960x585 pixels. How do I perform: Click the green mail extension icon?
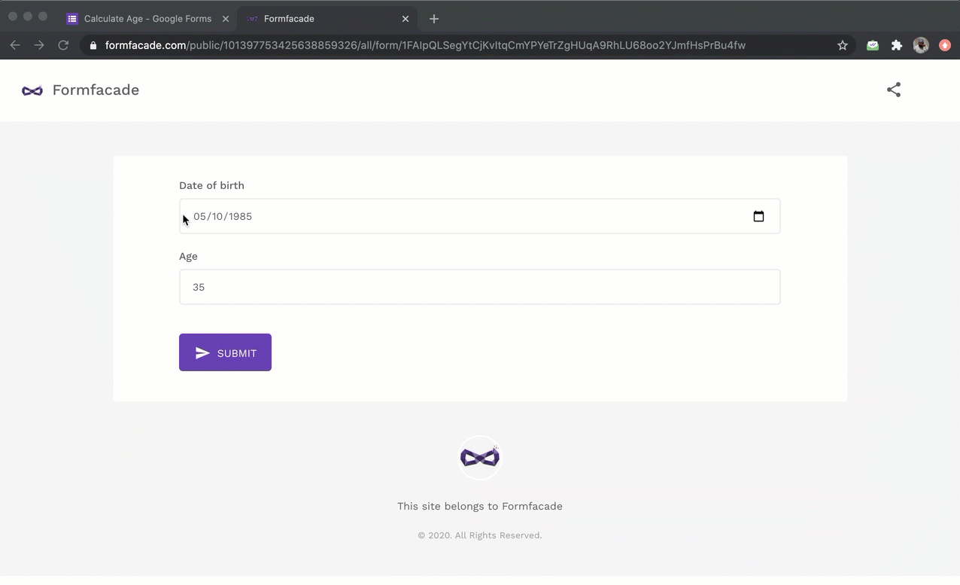tap(873, 45)
